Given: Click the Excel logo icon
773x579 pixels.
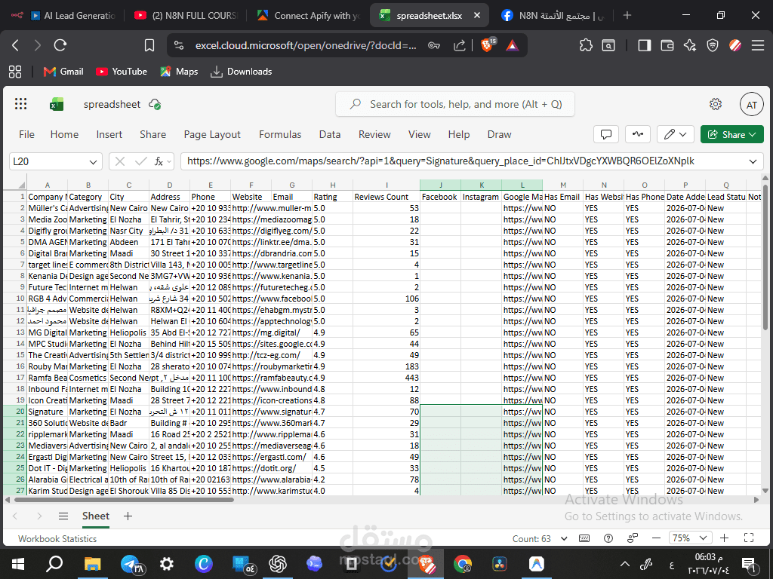Looking at the screenshot, I should [57, 104].
